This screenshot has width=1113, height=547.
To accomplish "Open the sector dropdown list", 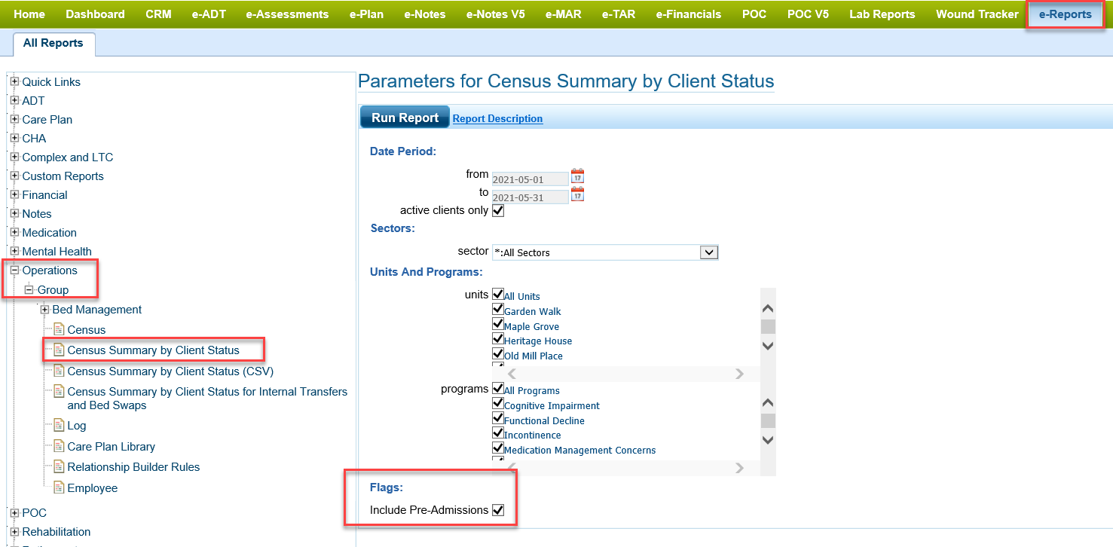I will [708, 252].
